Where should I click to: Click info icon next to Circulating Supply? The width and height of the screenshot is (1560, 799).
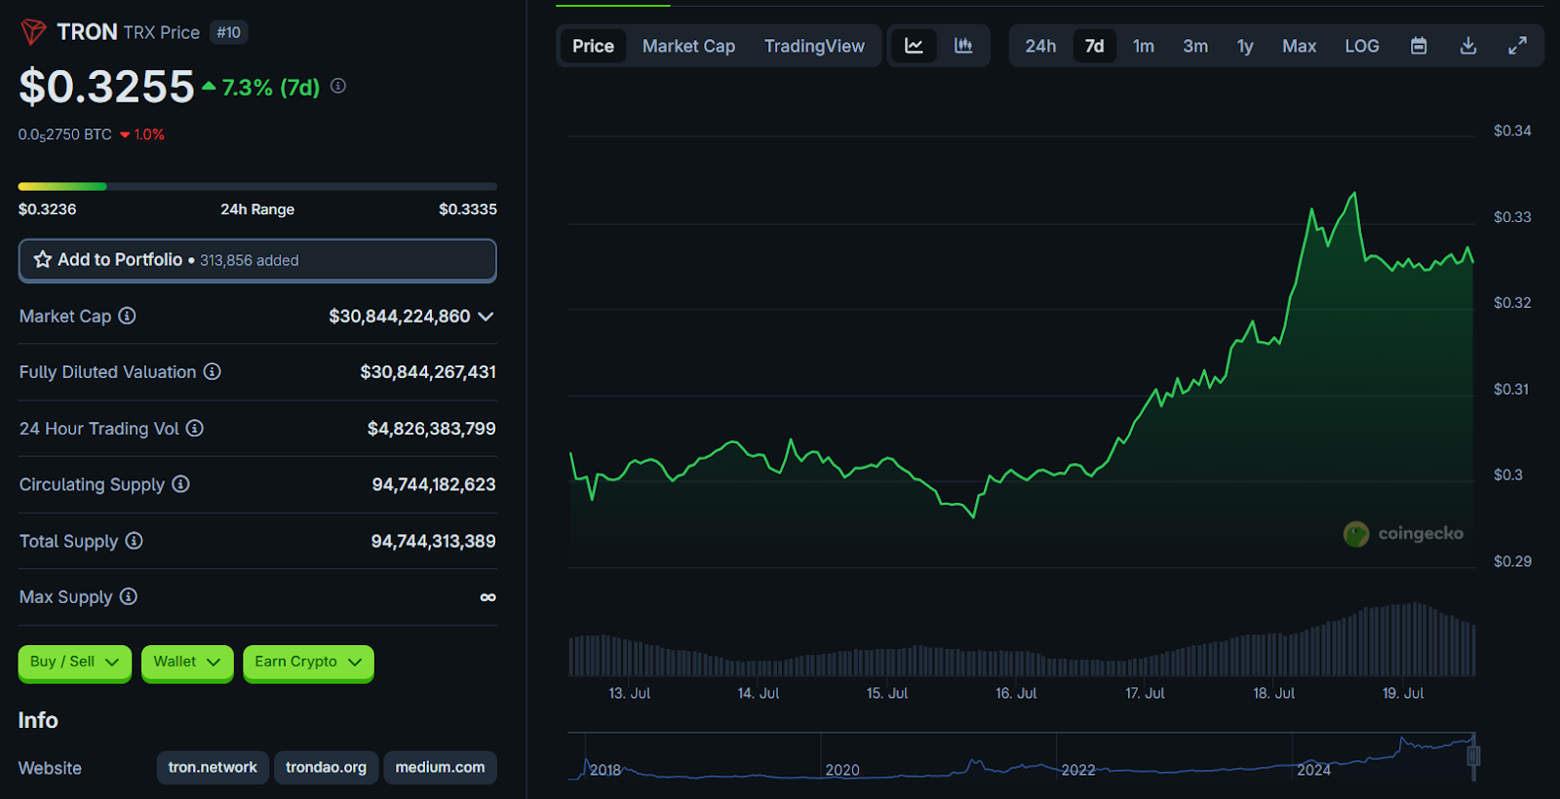tap(180, 484)
